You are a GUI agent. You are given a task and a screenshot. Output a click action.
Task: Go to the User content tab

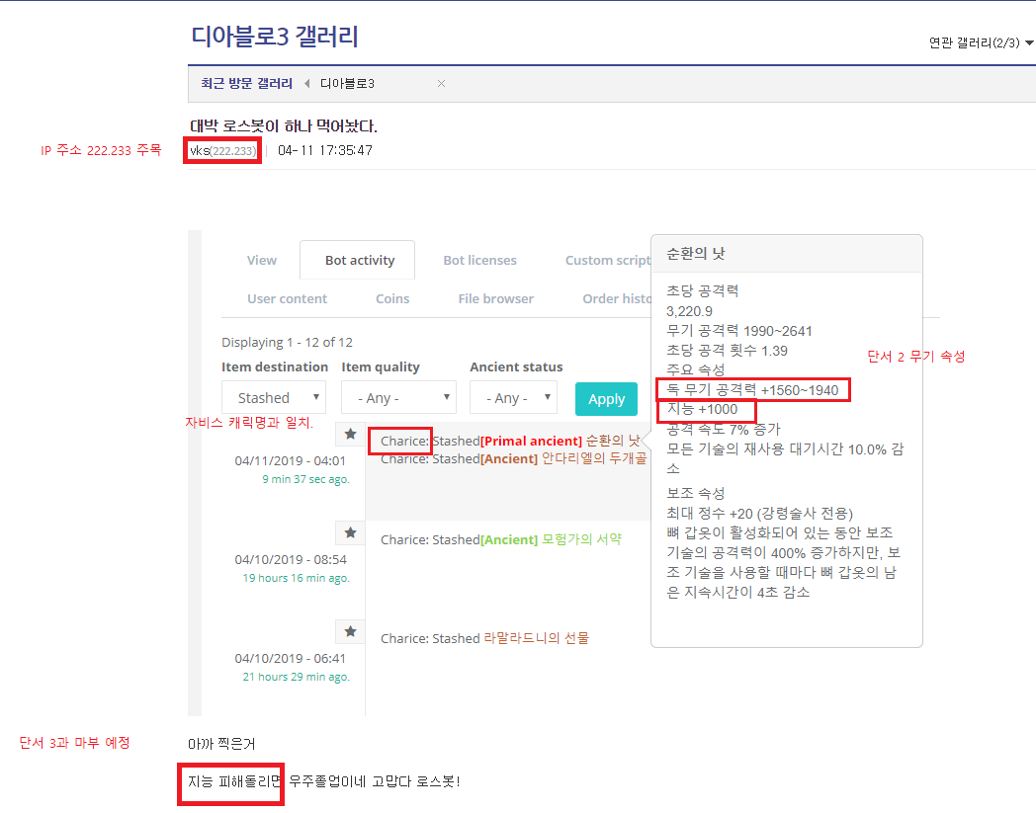(x=287, y=298)
